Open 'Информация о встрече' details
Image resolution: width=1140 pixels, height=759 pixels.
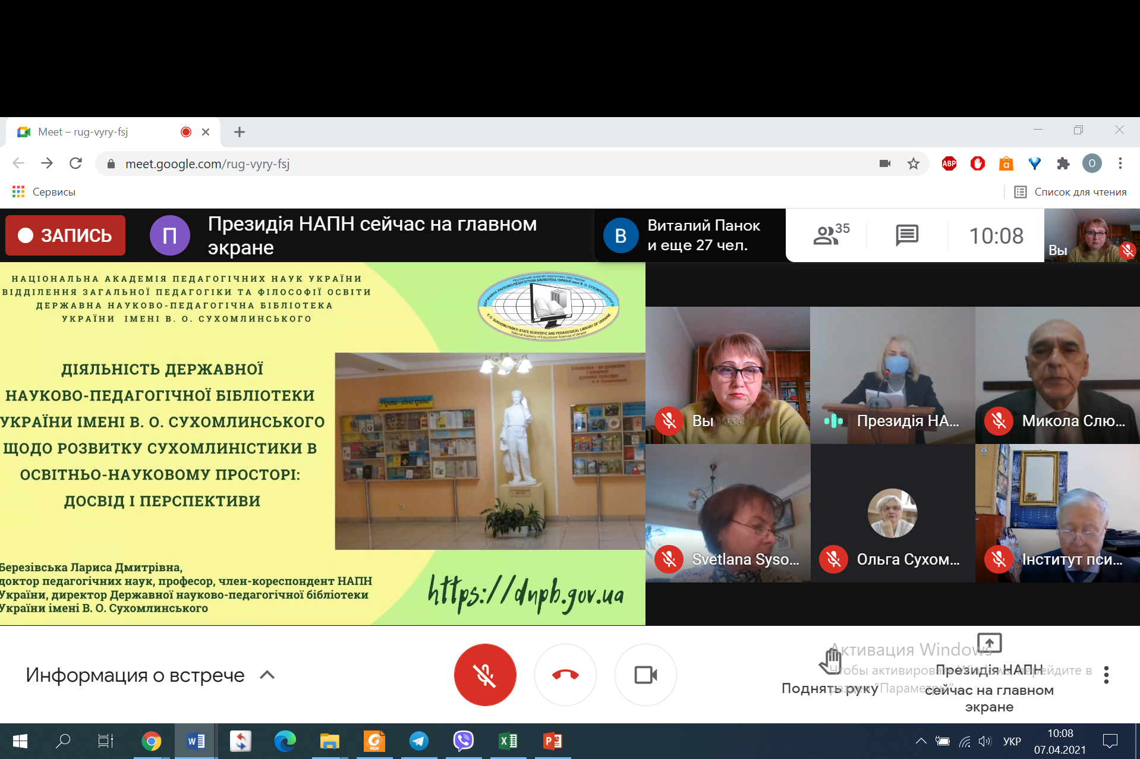coord(135,675)
